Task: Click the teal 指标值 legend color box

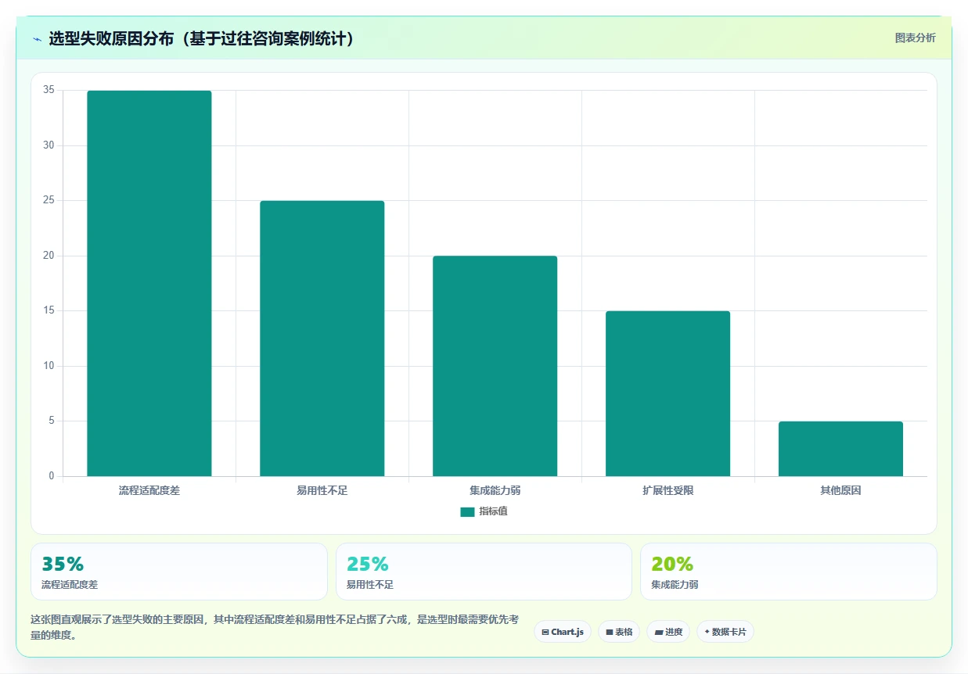Action: (x=467, y=512)
